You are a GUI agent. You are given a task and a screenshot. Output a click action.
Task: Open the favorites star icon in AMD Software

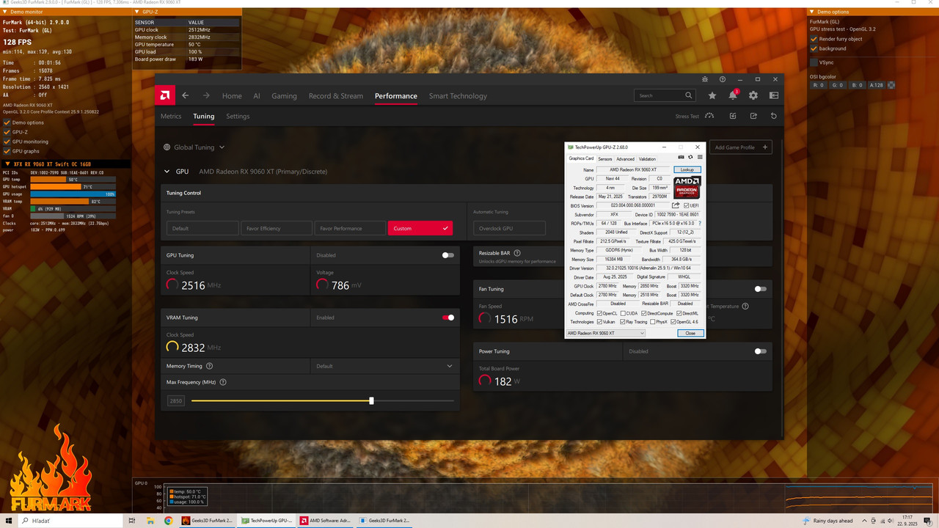[x=712, y=95]
